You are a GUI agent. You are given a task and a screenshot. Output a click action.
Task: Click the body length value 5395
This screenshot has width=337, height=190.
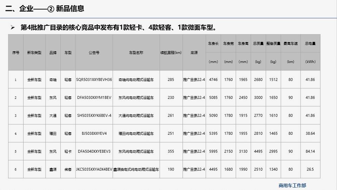pos(213,133)
